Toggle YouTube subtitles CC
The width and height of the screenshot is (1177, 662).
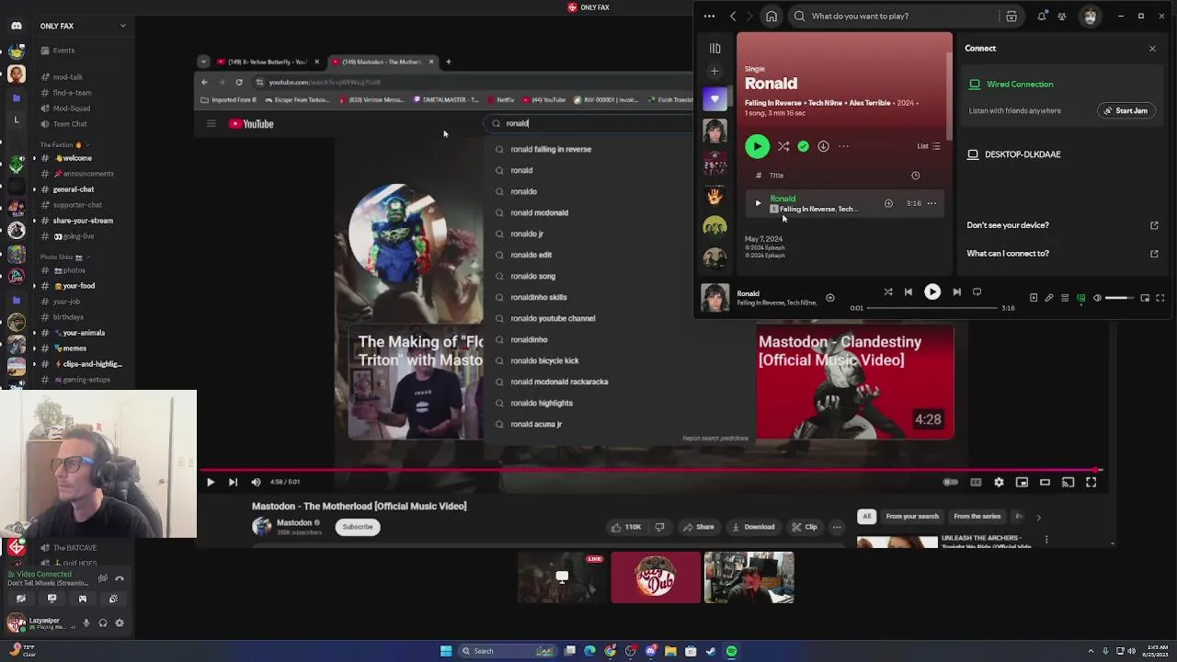(976, 482)
